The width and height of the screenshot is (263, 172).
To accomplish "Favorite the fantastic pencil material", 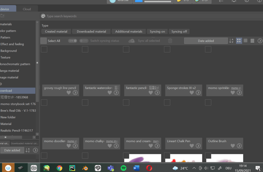I will (x=151, y=93).
